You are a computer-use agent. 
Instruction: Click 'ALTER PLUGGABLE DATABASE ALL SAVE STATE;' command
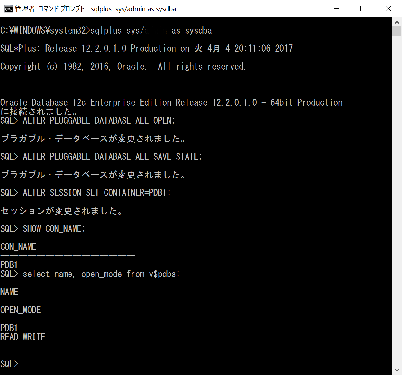tap(113, 157)
